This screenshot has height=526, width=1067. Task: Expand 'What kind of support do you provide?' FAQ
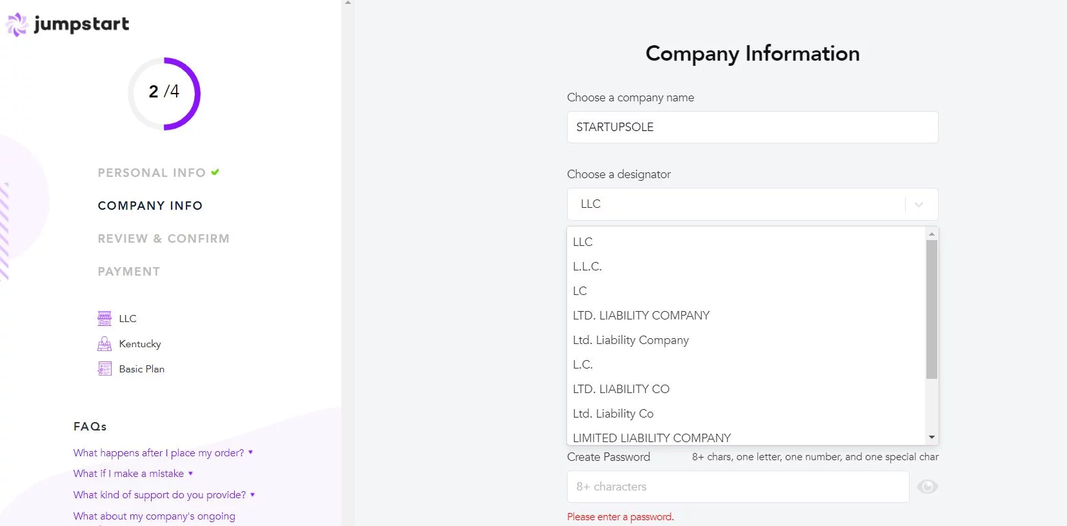[159, 495]
